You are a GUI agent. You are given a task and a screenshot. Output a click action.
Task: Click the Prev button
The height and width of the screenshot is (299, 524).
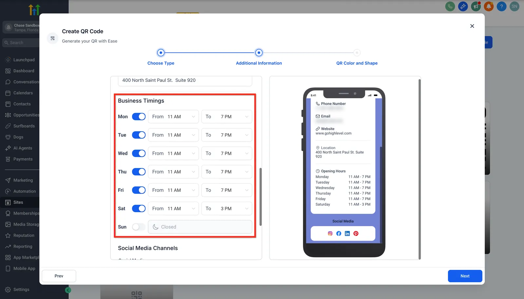[59, 276]
